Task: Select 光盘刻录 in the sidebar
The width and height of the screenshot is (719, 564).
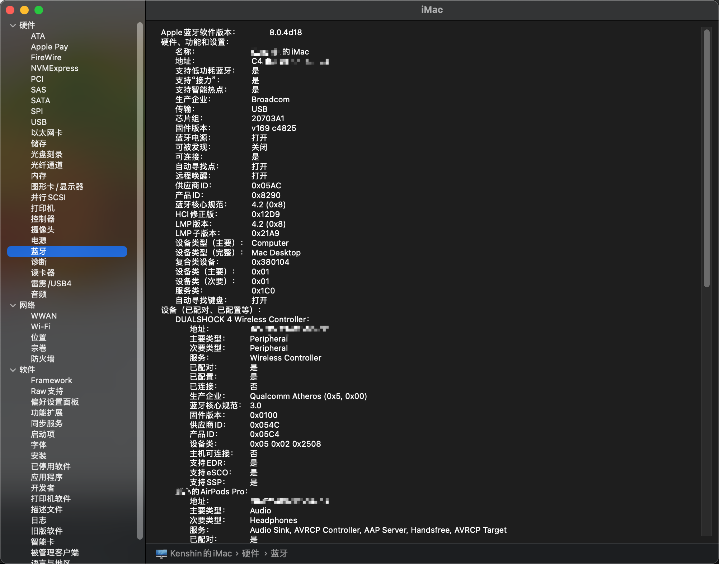Action: [47, 154]
